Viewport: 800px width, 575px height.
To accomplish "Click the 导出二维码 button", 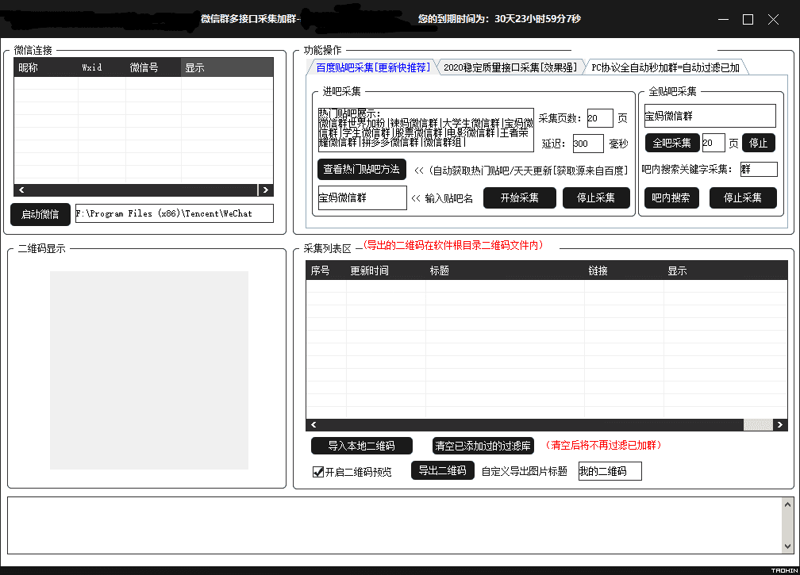I will 442,470.
